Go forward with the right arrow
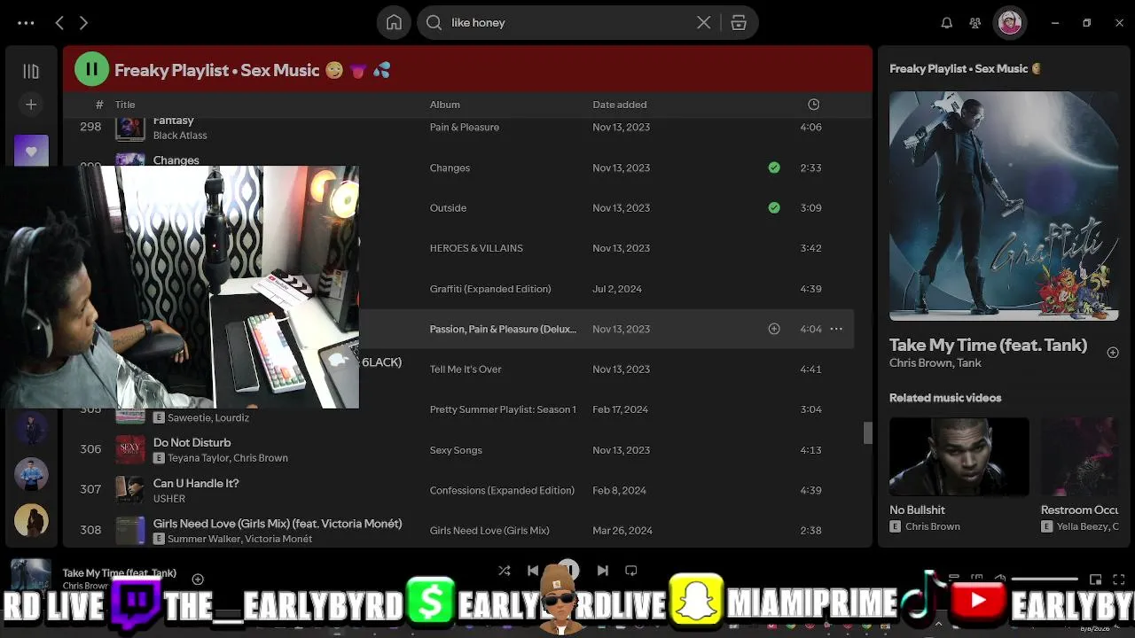 (83, 23)
